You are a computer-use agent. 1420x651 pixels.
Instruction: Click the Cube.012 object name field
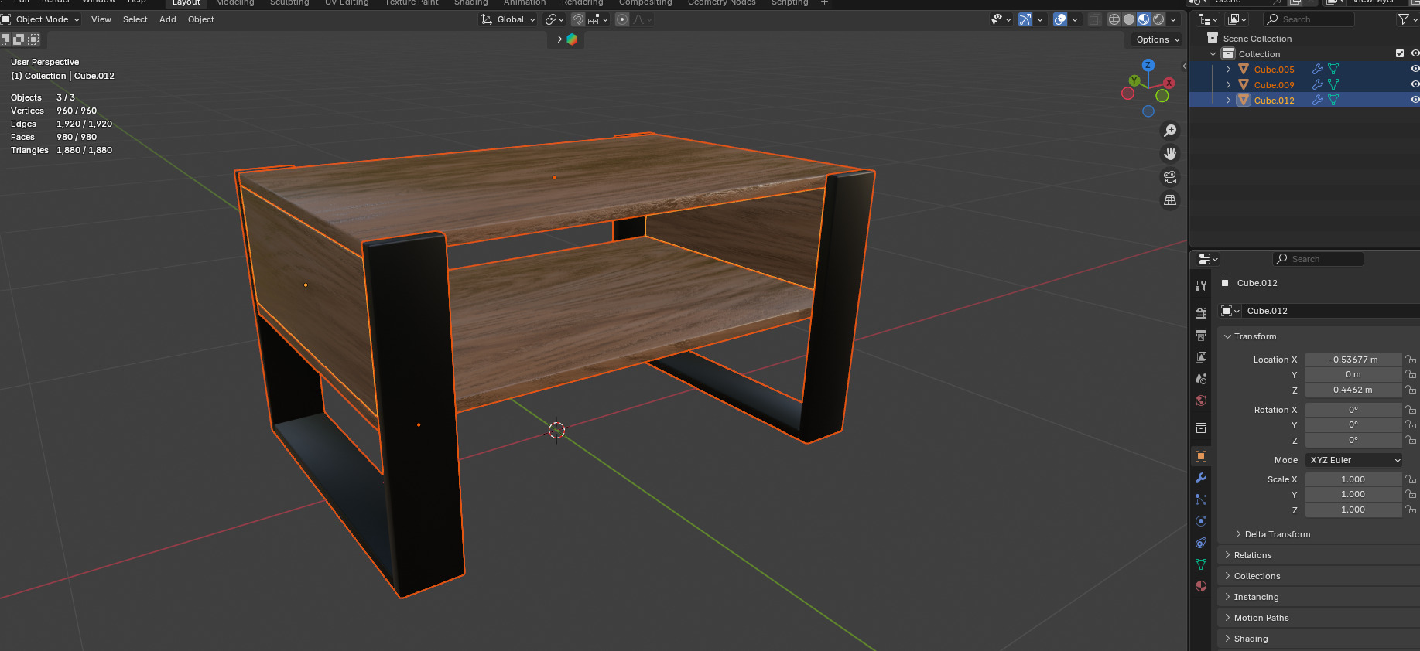click(1330, 311)
